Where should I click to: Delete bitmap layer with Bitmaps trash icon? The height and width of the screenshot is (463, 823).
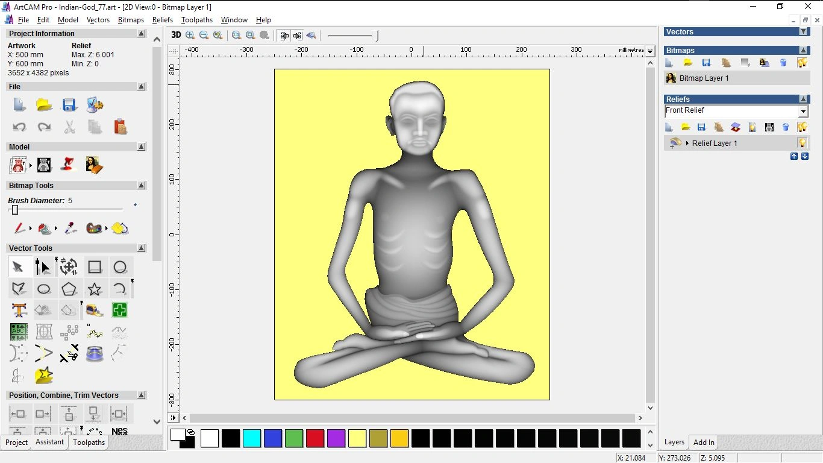pos(783,63)
